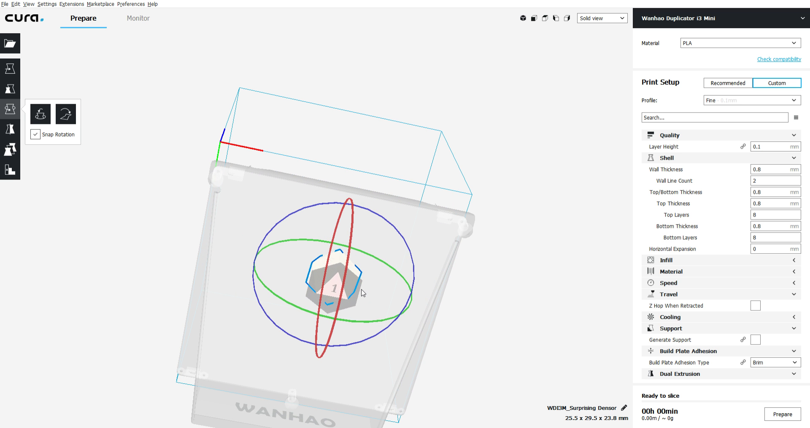Image resolution: width=810 pixels, height=428 pixels.
Task: Open the Help menu
Action: tap(152, 4)
